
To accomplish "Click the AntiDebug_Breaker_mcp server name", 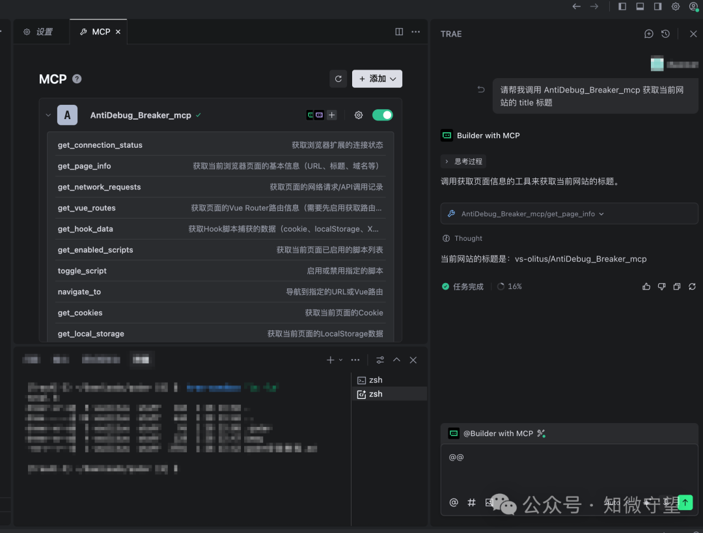I will click(x=141, y=115).
